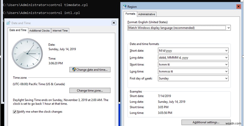Screen dimensions: 244x126
Task: Click the example short time 3:05 PM
Action: pos(163,107)
